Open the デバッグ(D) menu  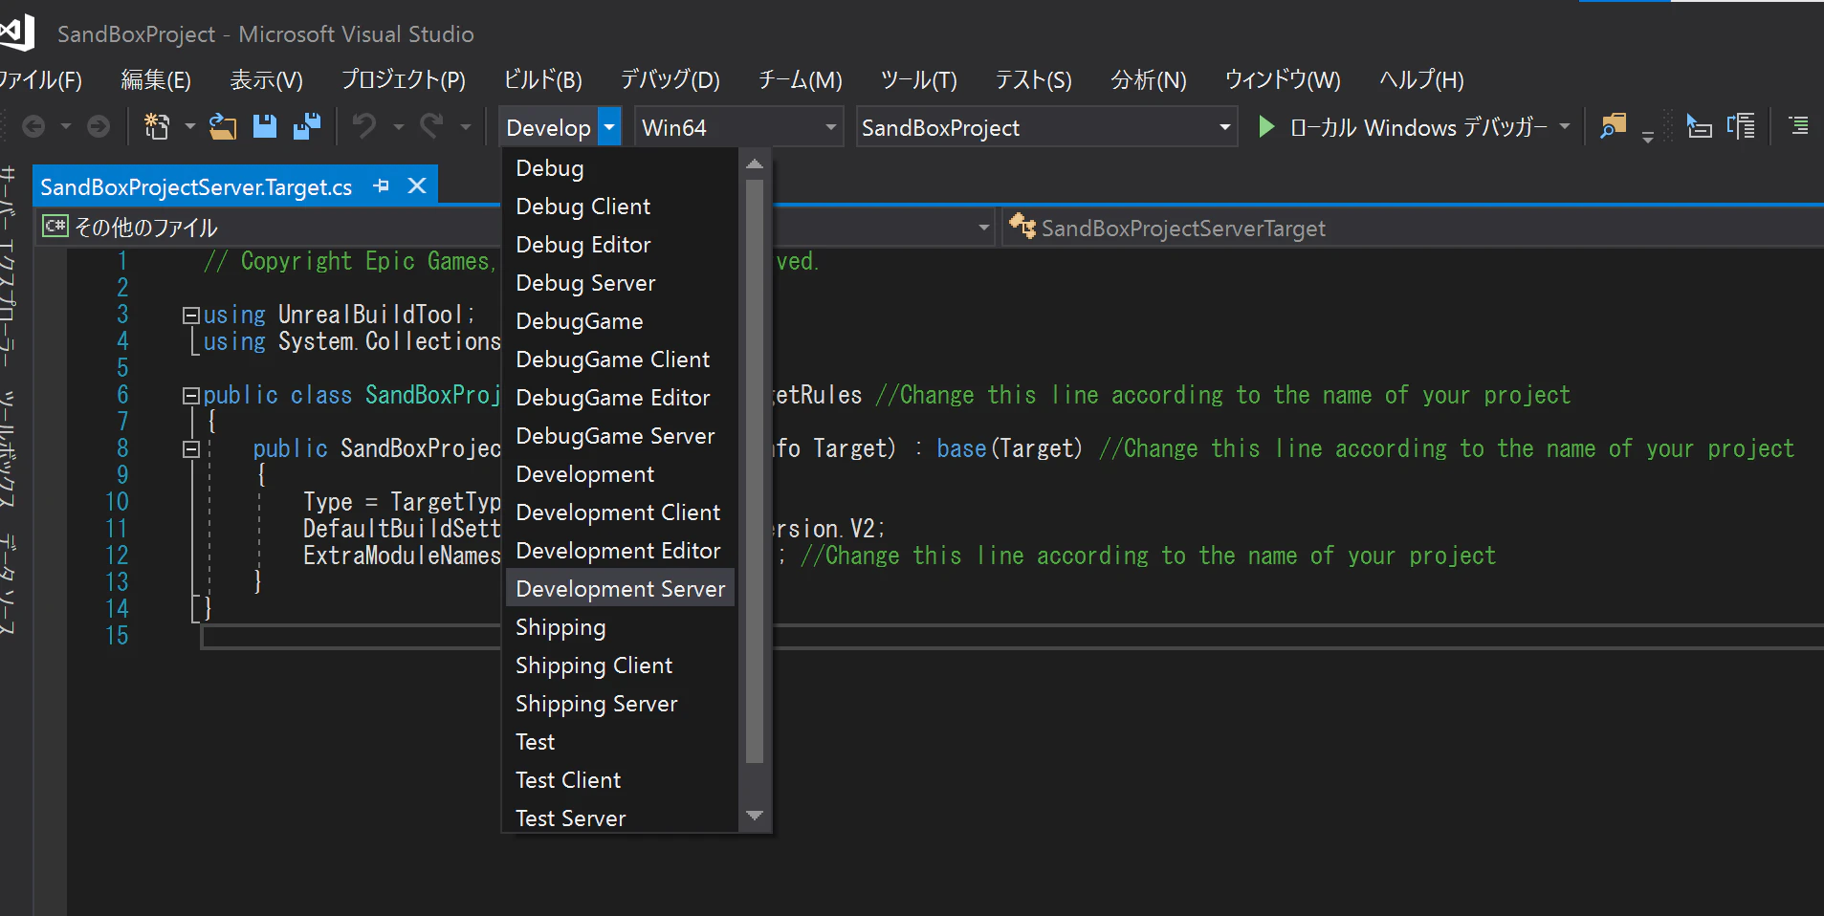(670, 80)
